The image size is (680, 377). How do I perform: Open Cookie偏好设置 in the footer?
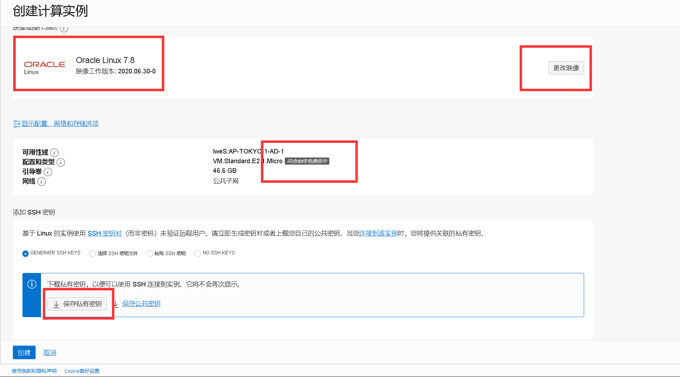pyautogui.click(x=81, y=371)
